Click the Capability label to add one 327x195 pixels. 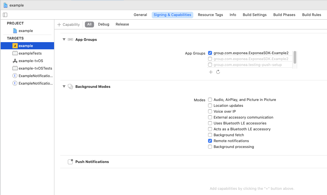(x=71, y=24)
